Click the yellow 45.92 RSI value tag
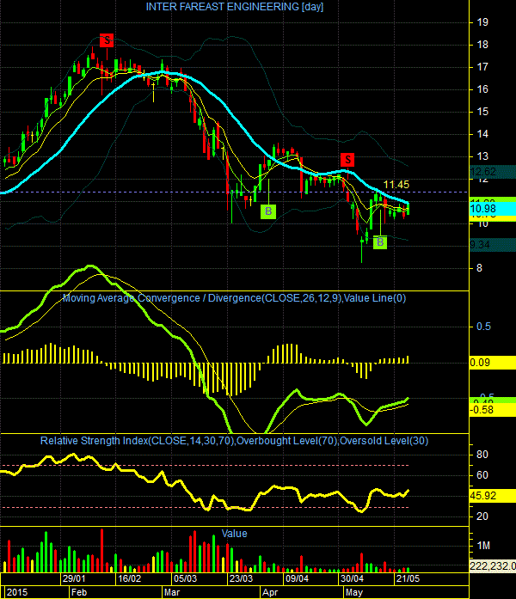The width and height of the screenshot is (516, 599). pyautogui.click(x=493, y=496)
